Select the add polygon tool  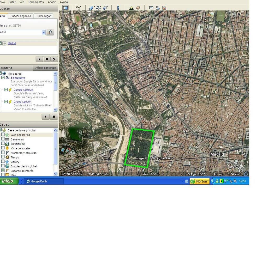pyautogui.click(x=92, y=8)
